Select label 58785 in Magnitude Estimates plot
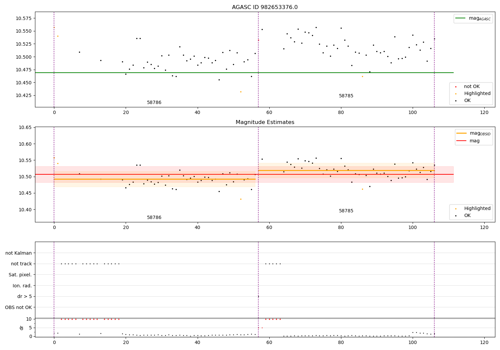The width and height of the screenshot is (500, 350). (346, 211)
